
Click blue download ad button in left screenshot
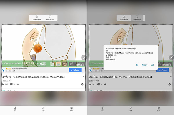click(x=75, y=70)
